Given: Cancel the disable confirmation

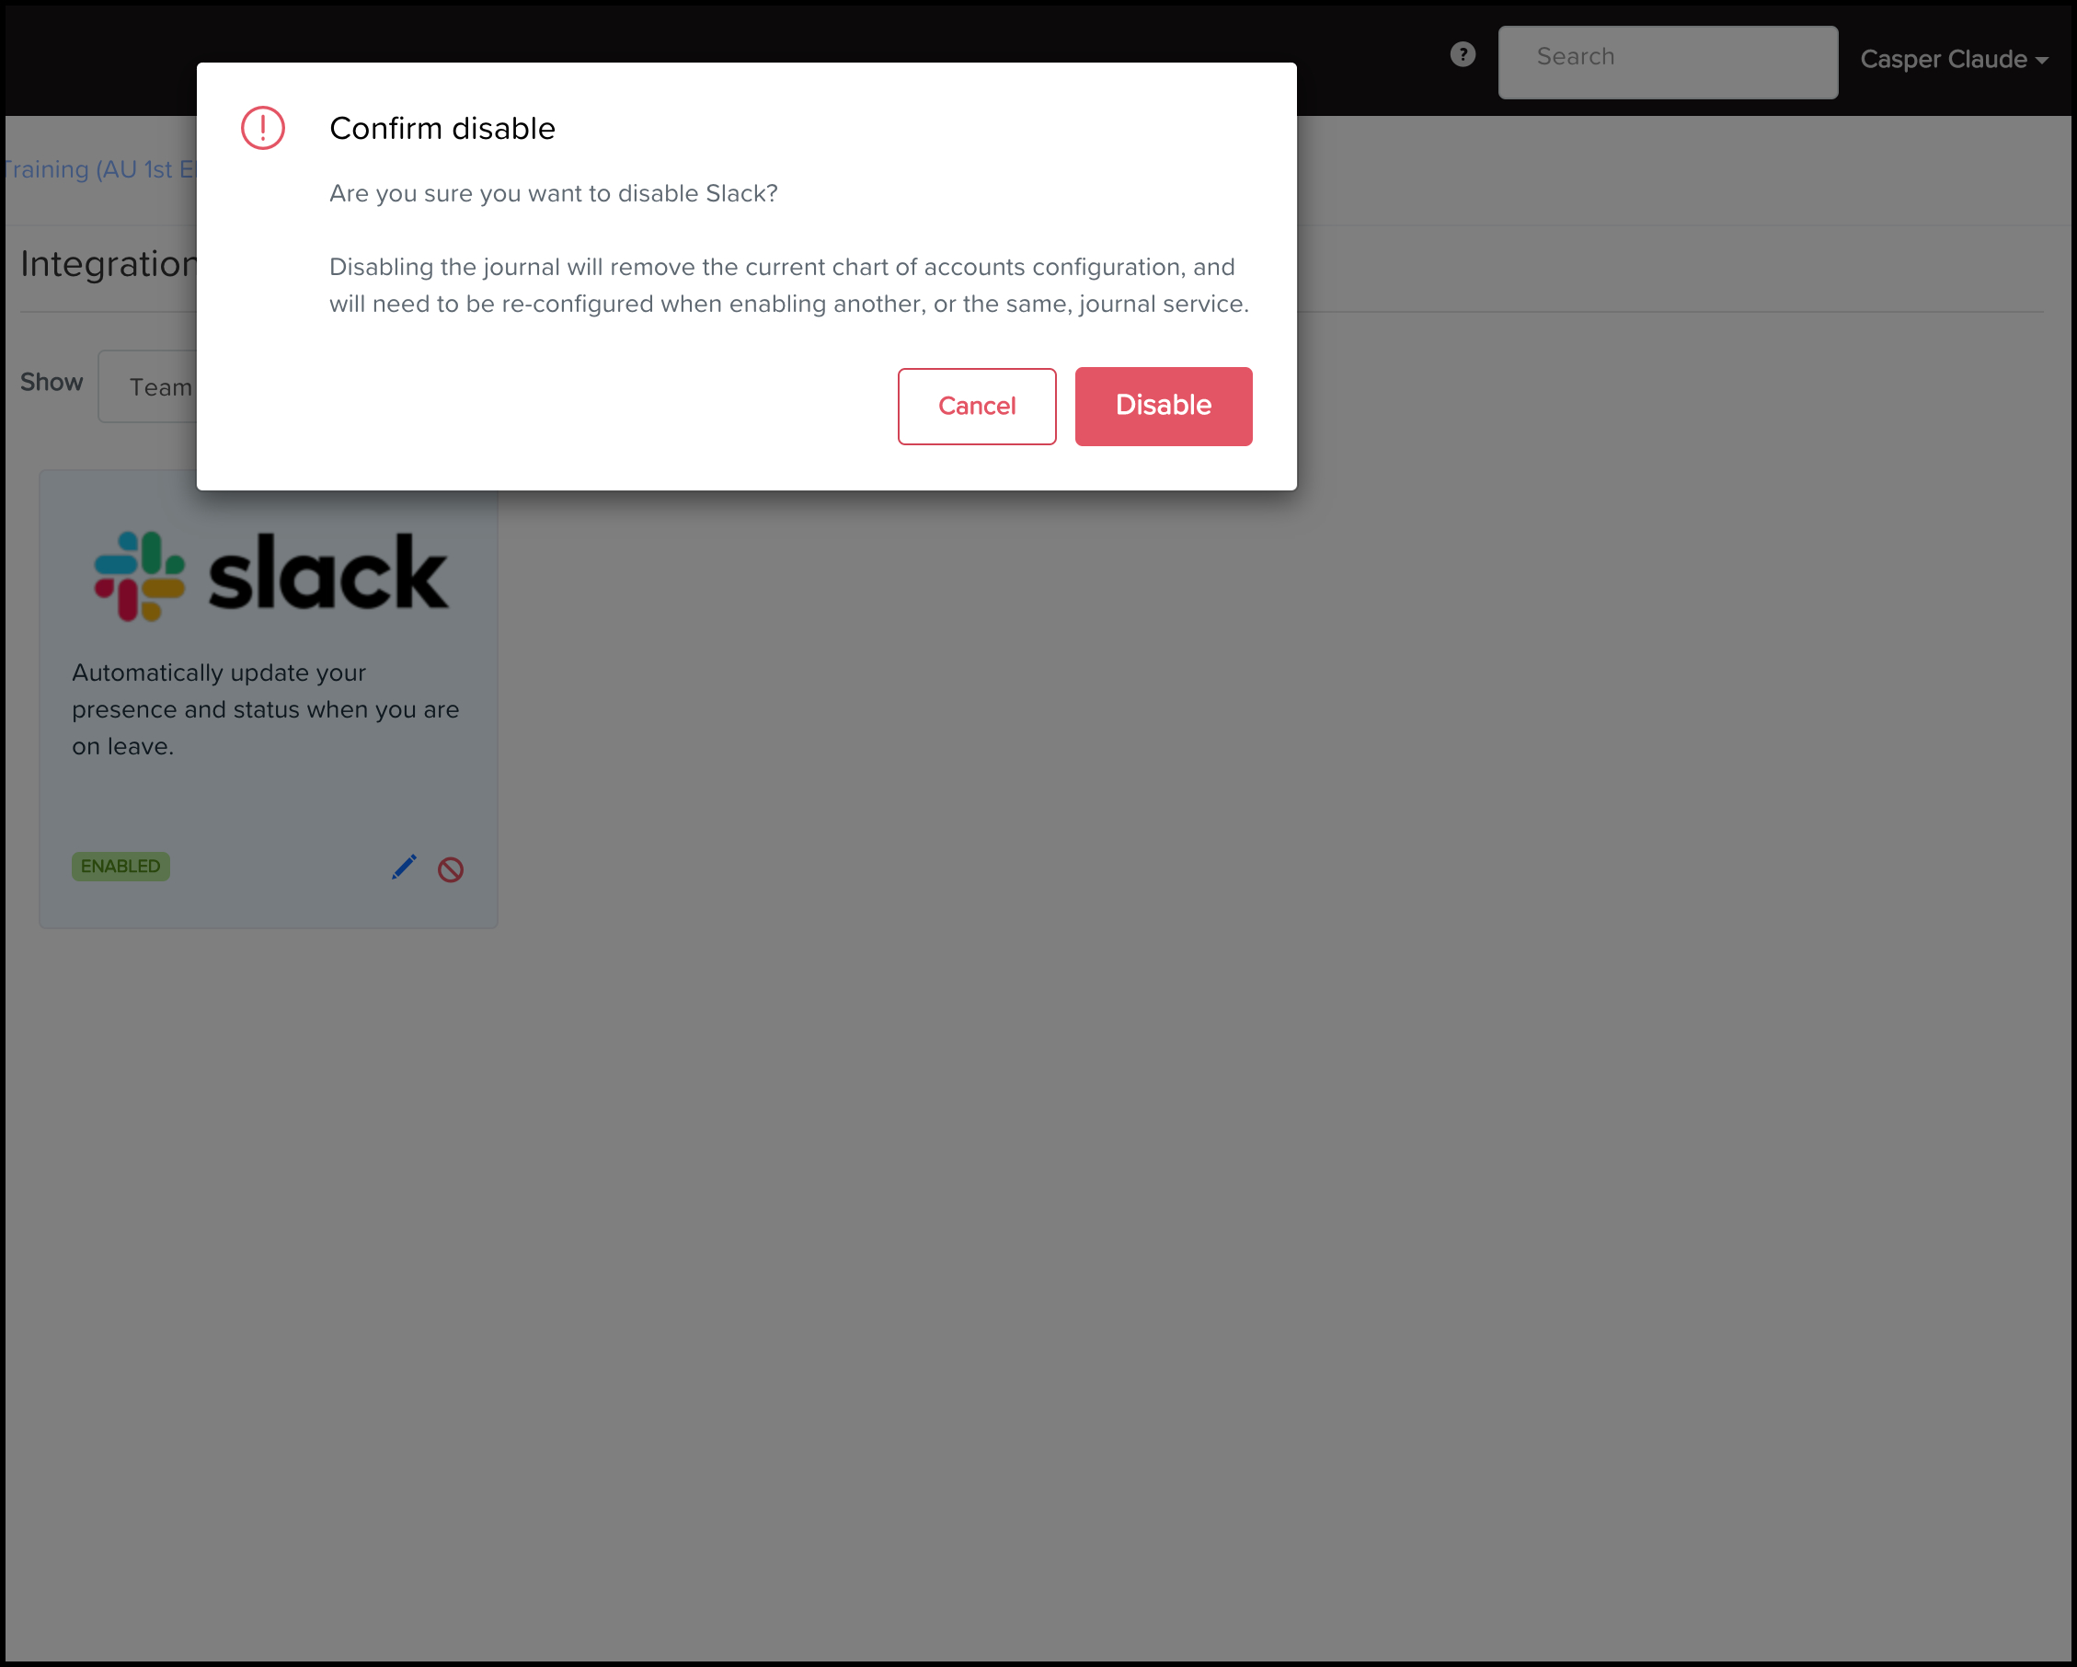Looking at the screenshot, I should 977,406.
